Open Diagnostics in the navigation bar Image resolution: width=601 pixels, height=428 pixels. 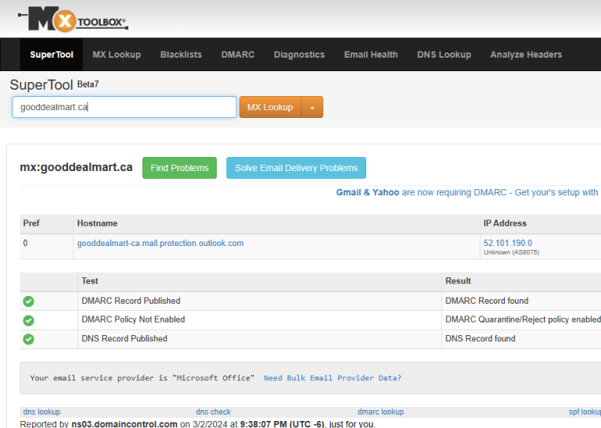(x=300, y=55)
